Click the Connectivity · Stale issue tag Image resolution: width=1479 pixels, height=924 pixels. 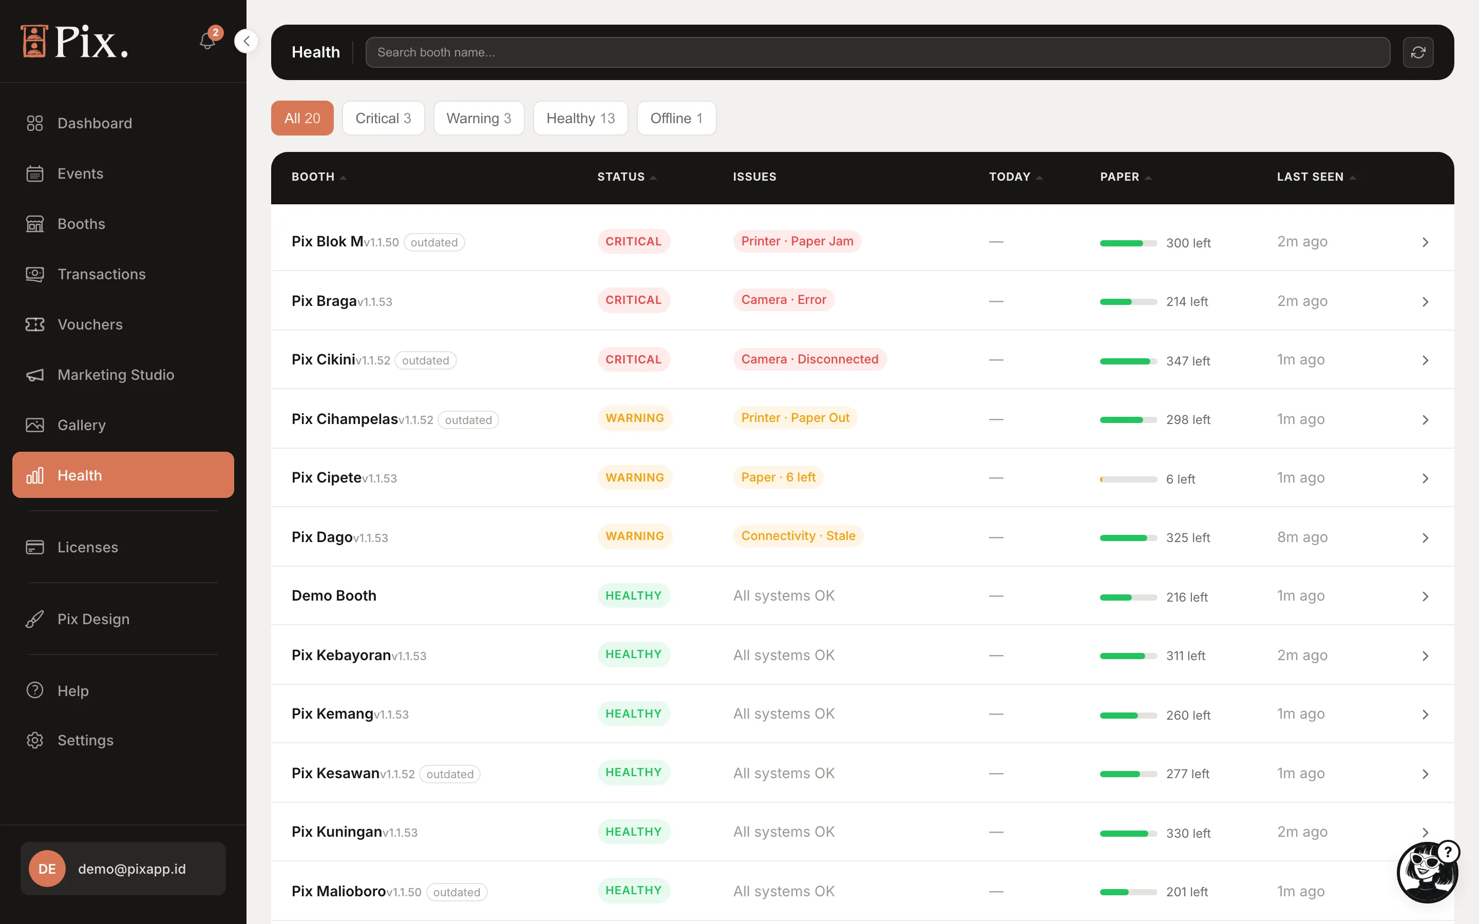798,536
